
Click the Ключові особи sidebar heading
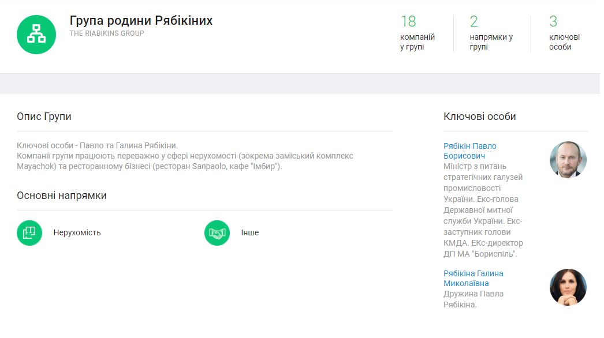pyautogui.click(x=479, y=117)
